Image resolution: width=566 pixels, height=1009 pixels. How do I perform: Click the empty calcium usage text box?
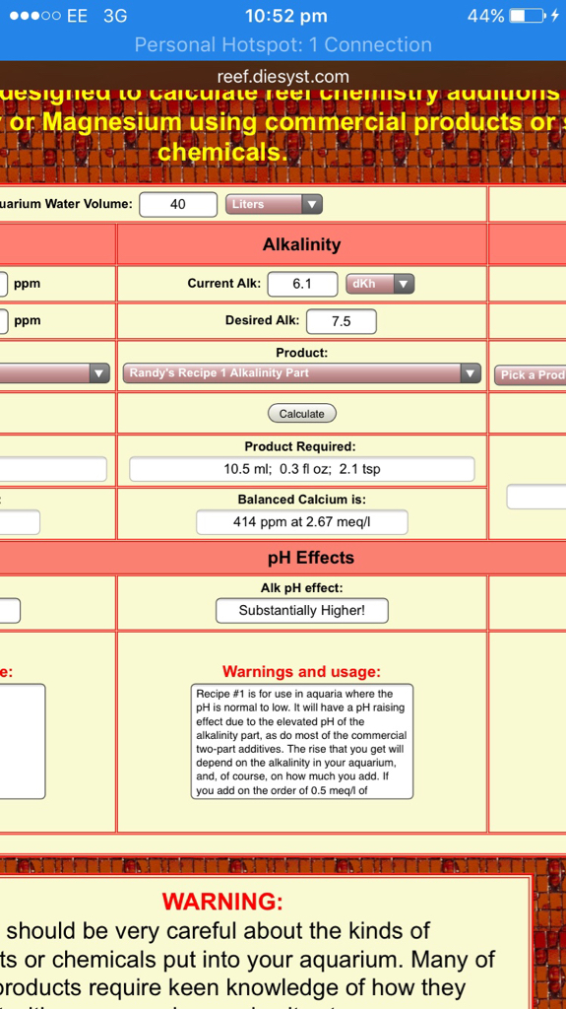(x=23, y=741)
